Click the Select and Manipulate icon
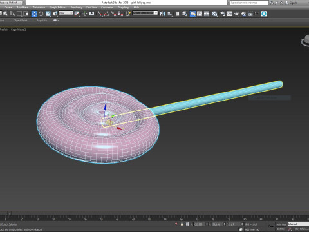This screenshot has width=309, height=232. pyautogui.click(x=84, y=14)
